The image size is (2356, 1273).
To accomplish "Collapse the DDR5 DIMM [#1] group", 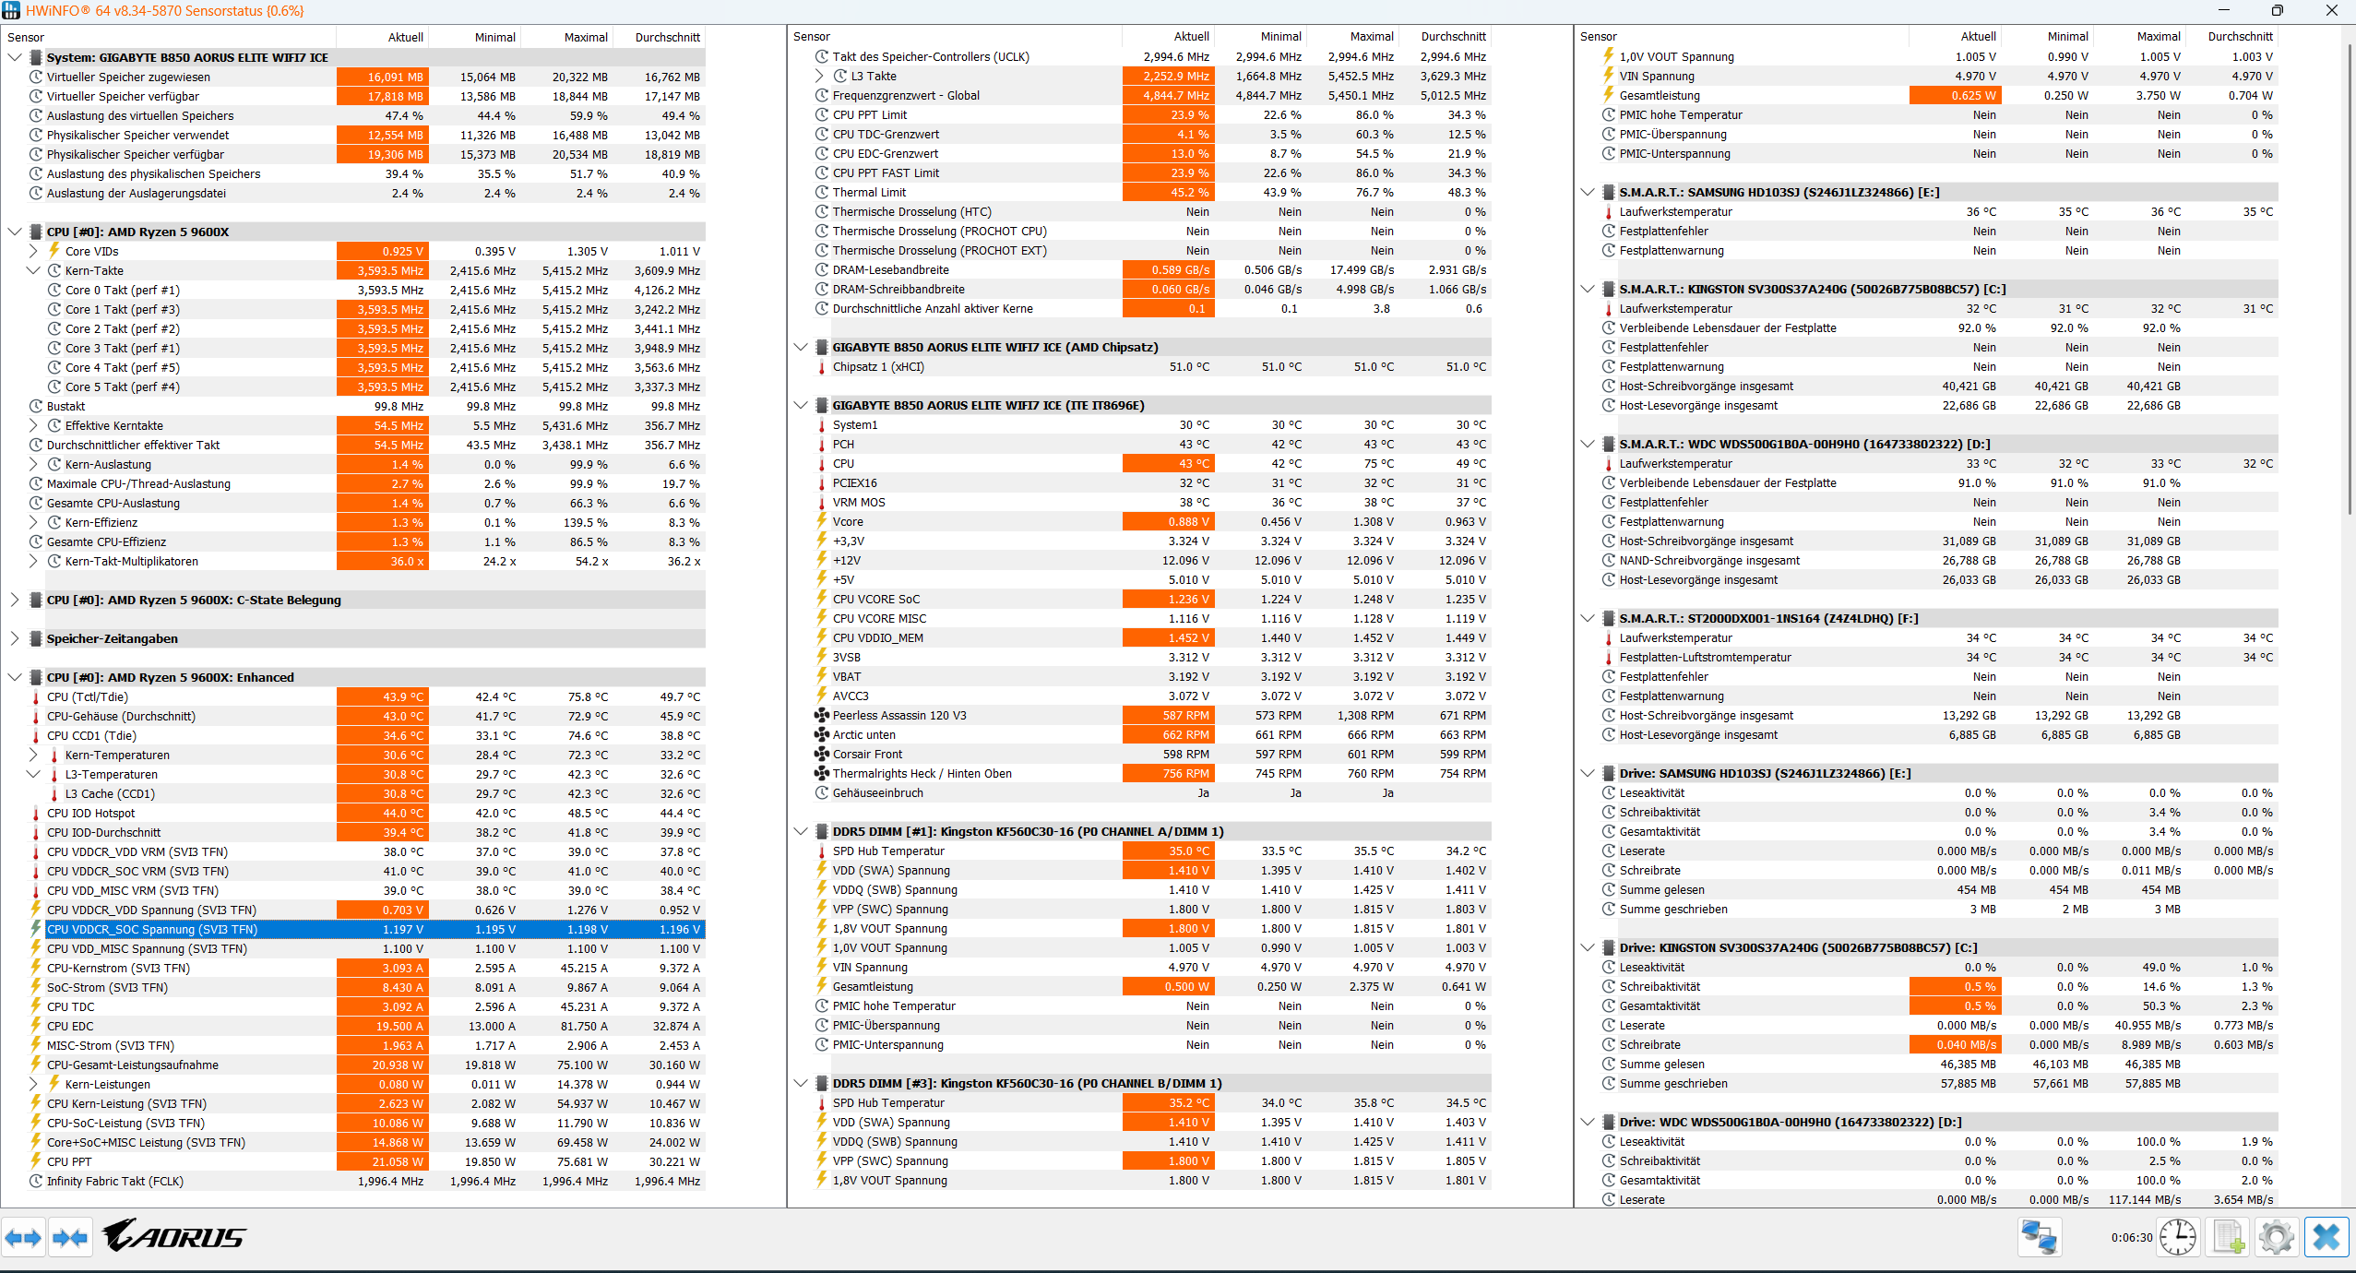I will (801, 832).
